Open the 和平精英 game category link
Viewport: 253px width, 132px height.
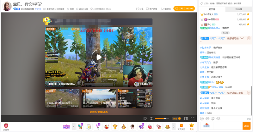(60, 9)
